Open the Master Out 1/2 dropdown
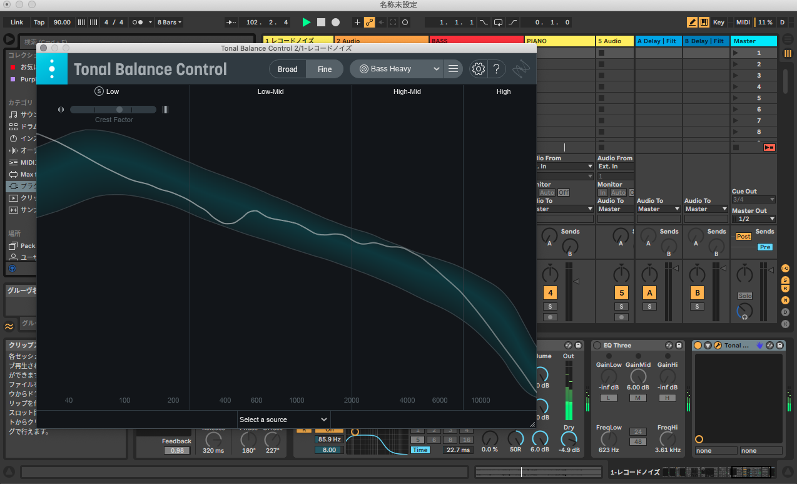797x484 pixels. tap(754, 219)
